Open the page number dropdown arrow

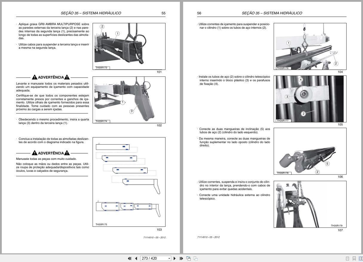(x=169, y=258)
